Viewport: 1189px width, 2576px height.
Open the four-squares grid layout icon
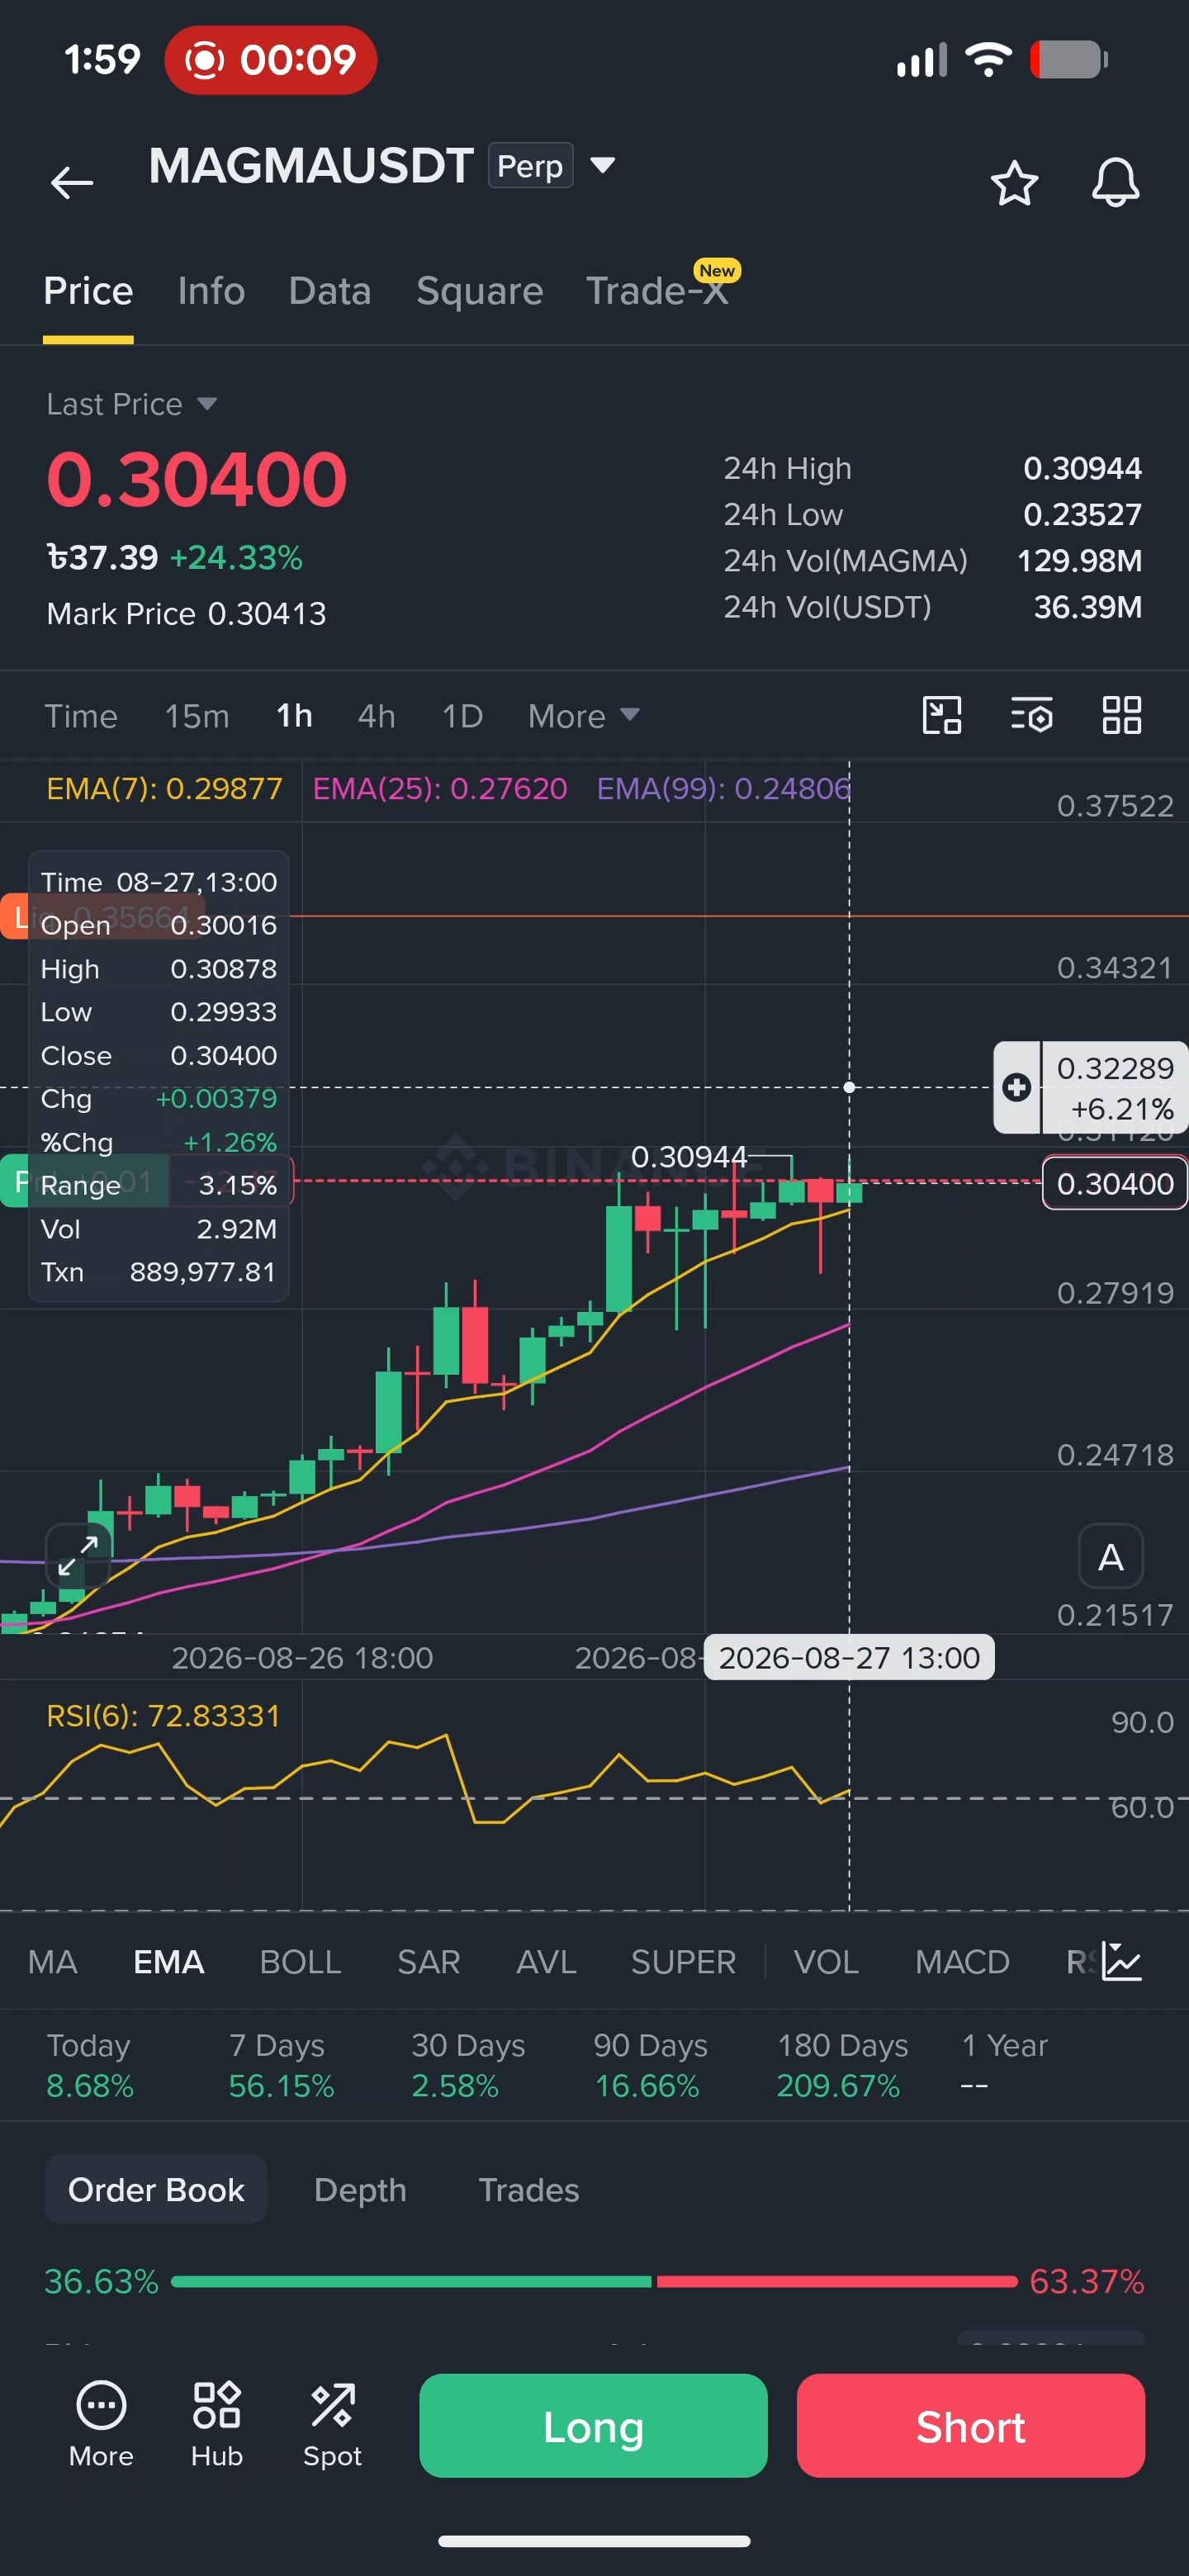1121,716
